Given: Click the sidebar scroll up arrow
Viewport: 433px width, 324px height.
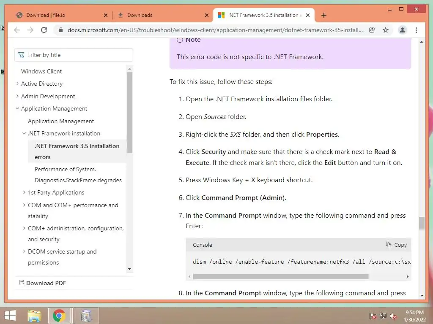Looking at the screenshot, I should [129, 68].
